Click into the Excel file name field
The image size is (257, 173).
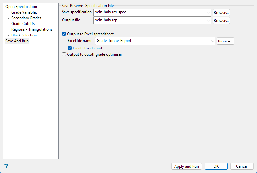(152, 41)
